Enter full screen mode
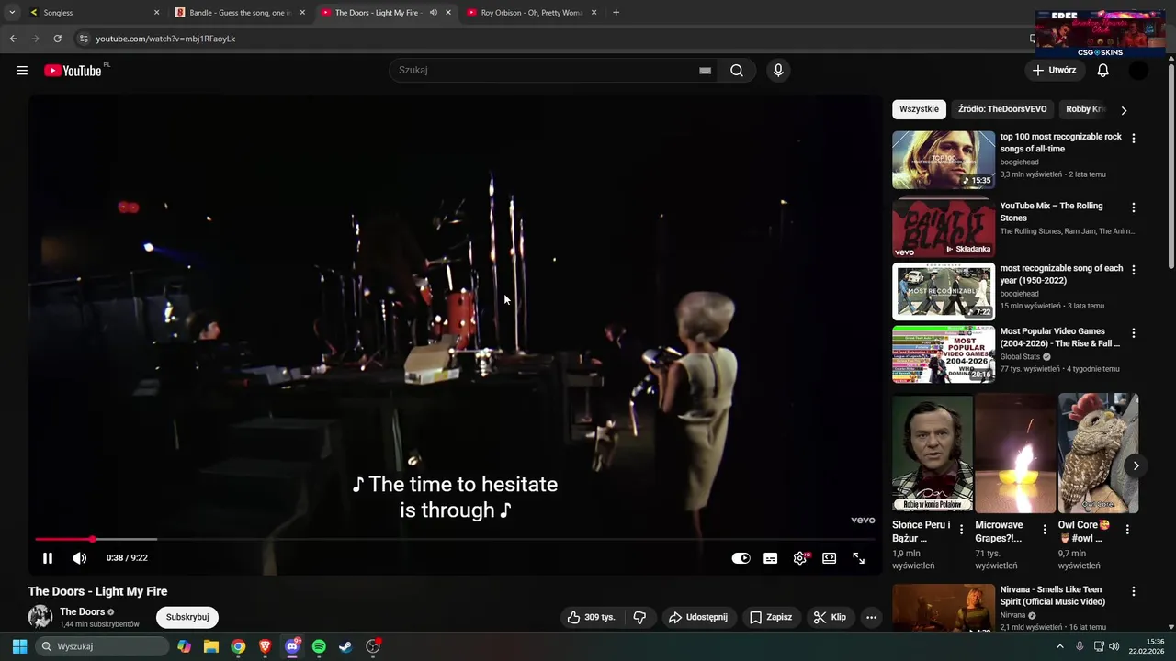The image size is (1176, 661). coord(859,558)
